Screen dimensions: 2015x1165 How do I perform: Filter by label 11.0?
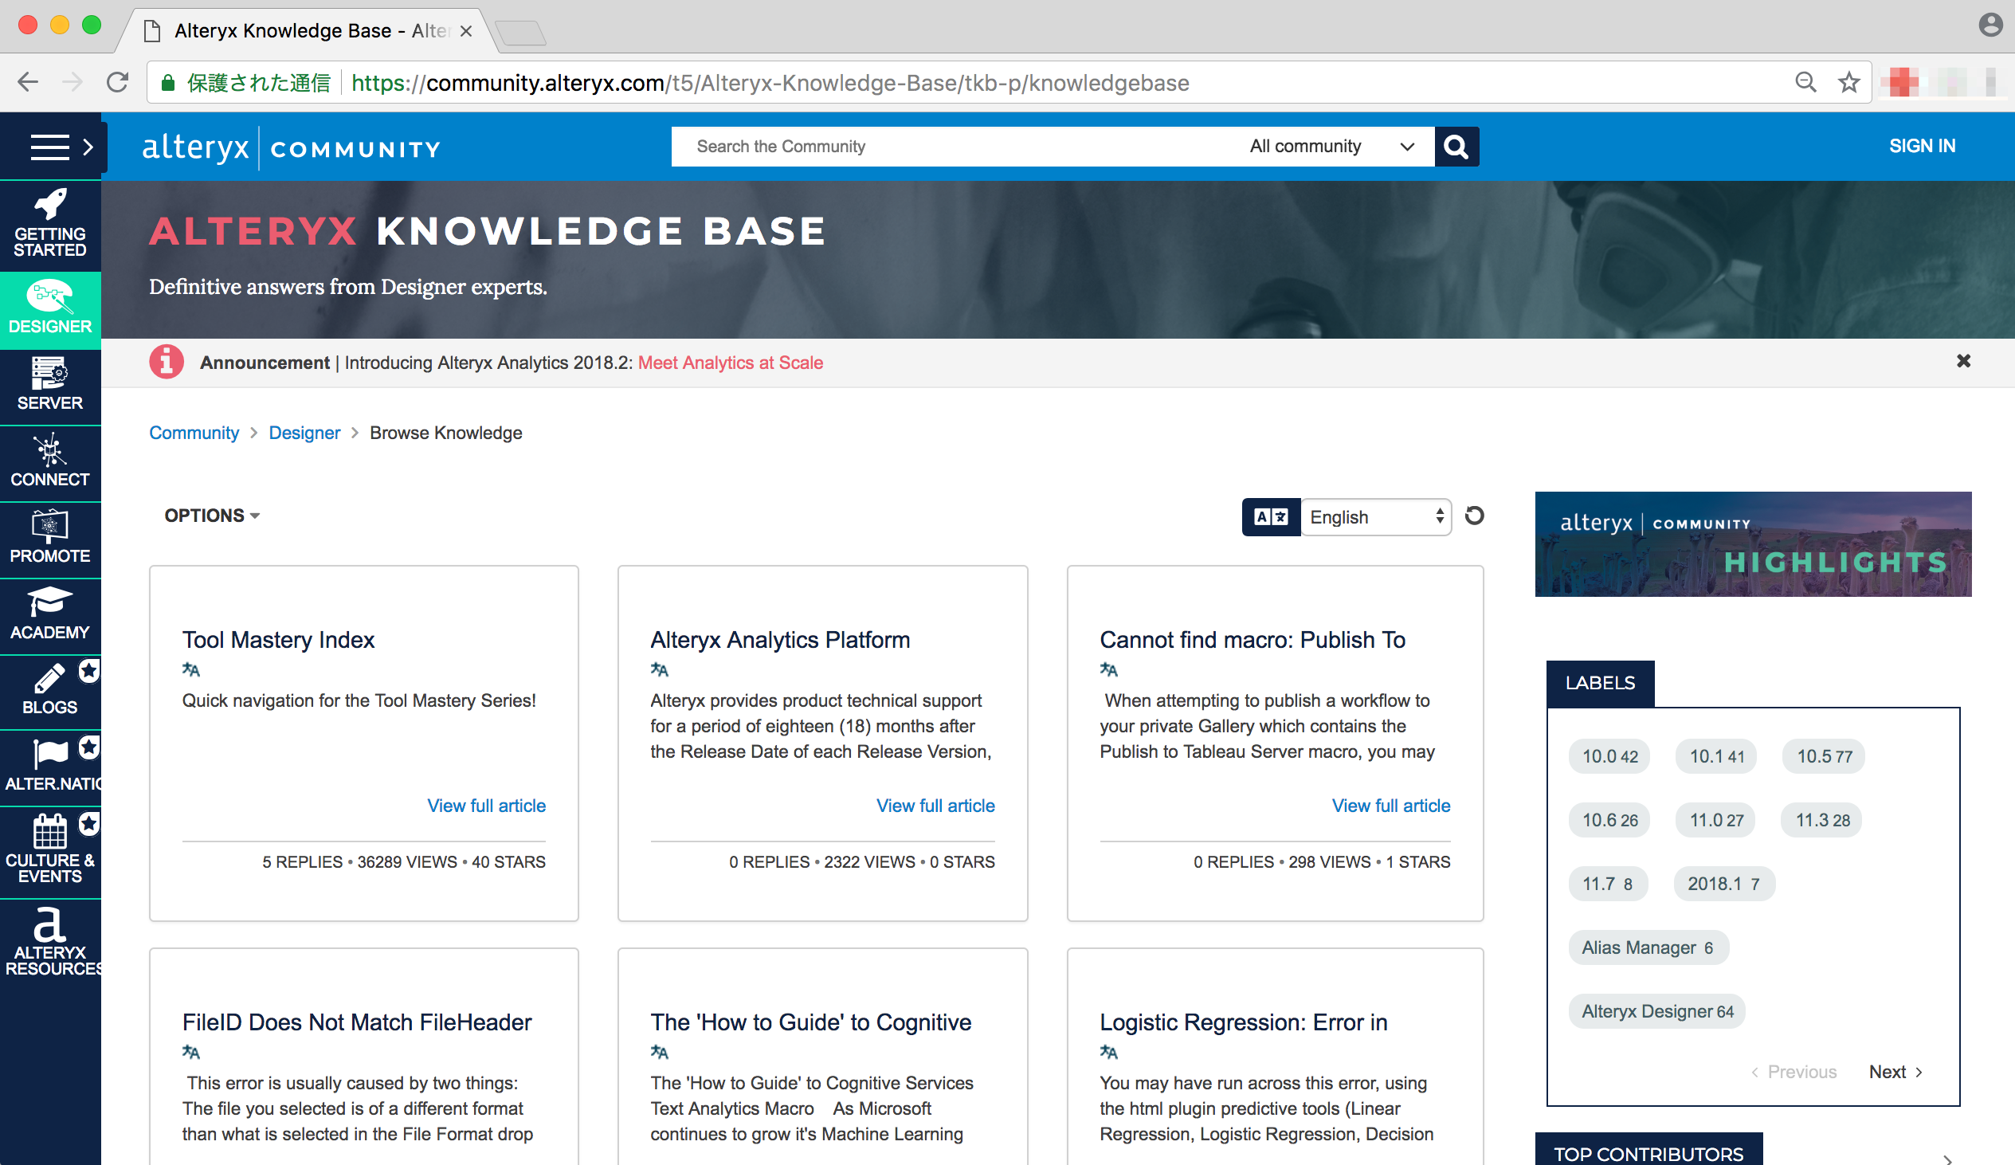click(1716, 820)
